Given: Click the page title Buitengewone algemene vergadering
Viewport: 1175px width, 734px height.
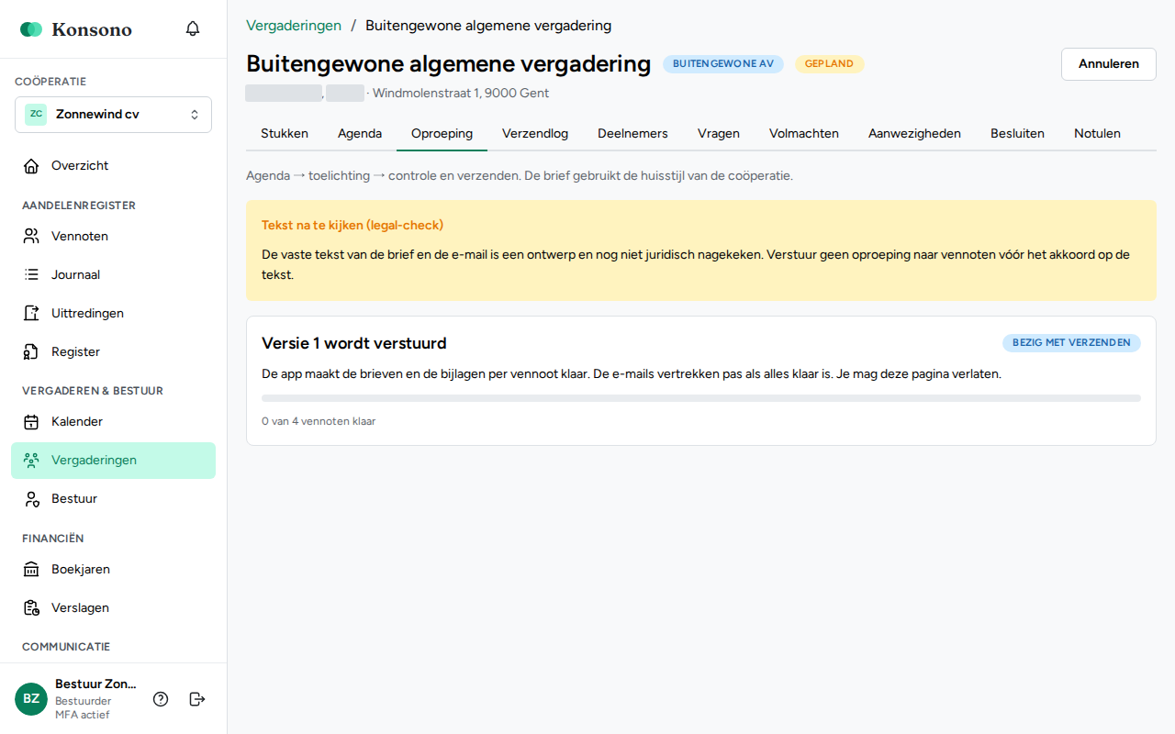Looking at the screenshot, I should (x=448, y=64).
